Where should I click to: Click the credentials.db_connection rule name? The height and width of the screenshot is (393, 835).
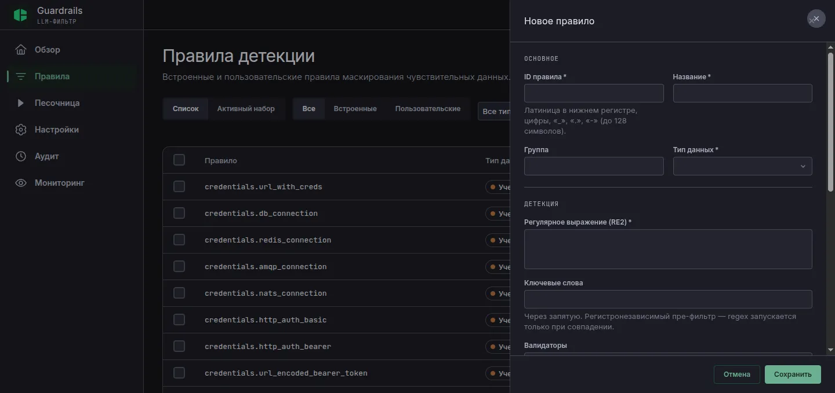click(261, 214)
